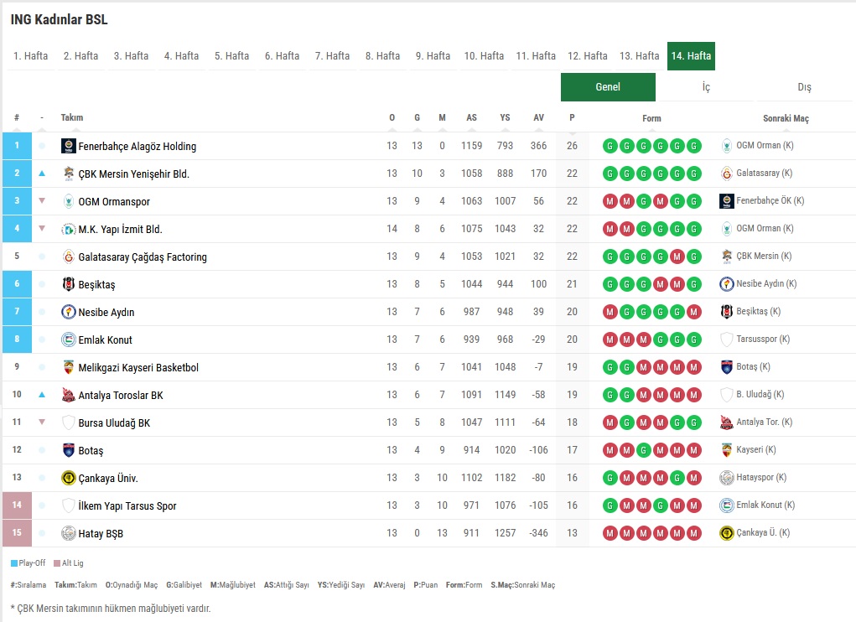Click up arrow rank change for Antalya Toroslar
This screenshot has height=622, width=856.
click(42, 395)
